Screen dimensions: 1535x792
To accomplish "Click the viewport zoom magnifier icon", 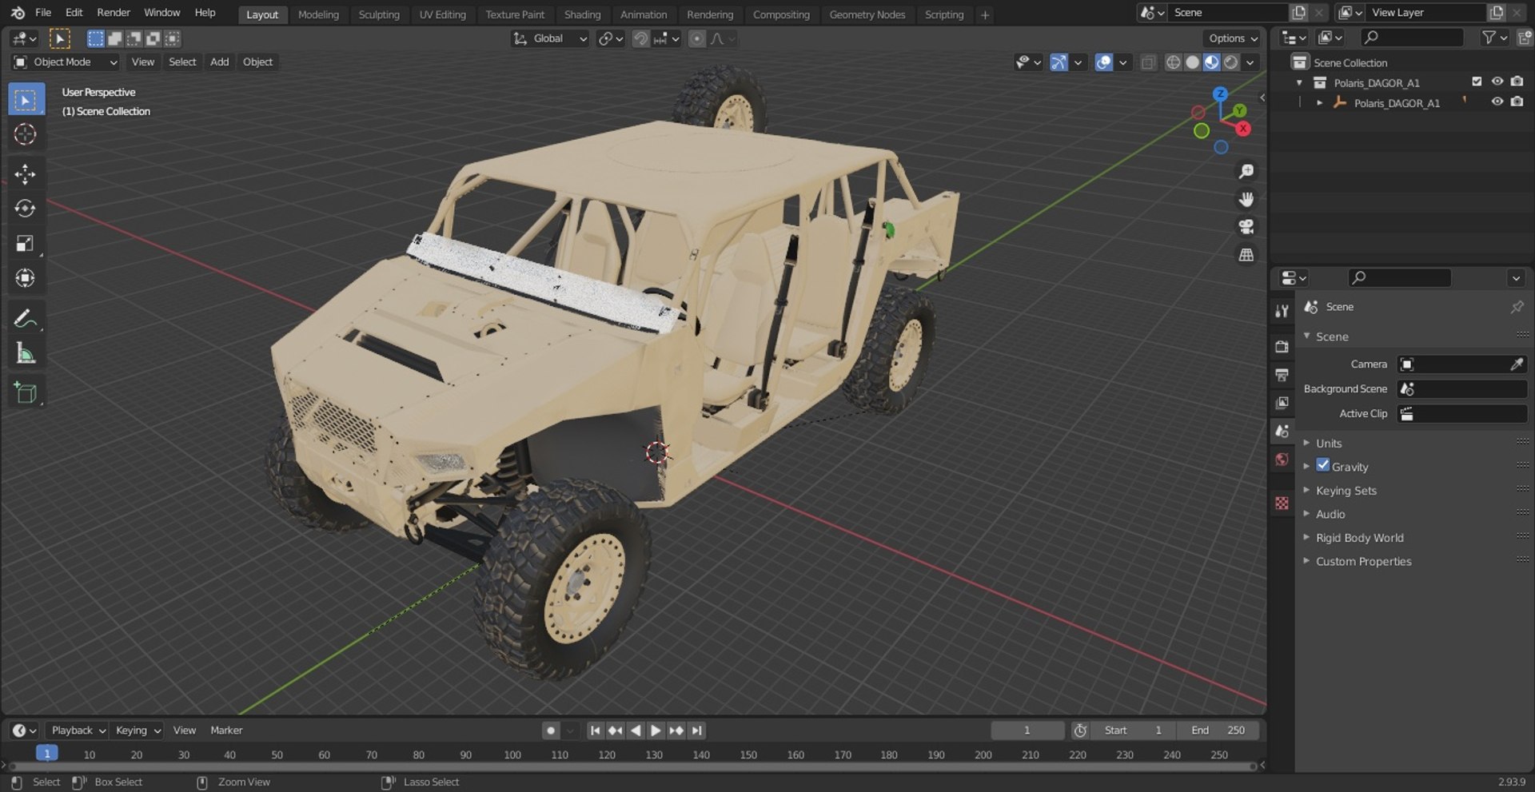I will point(1246,172).
